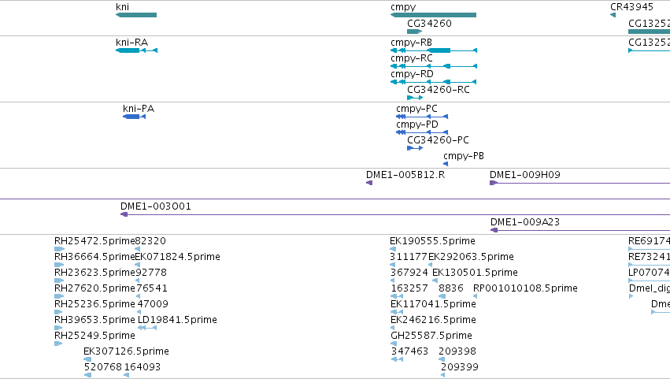Click the CG34260-RC transcript arrow

(415, 98)
